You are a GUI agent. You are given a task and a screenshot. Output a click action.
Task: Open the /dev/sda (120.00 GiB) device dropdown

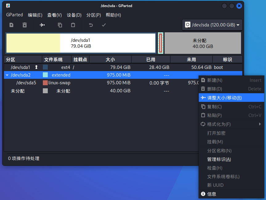click(x=212, y=25)
